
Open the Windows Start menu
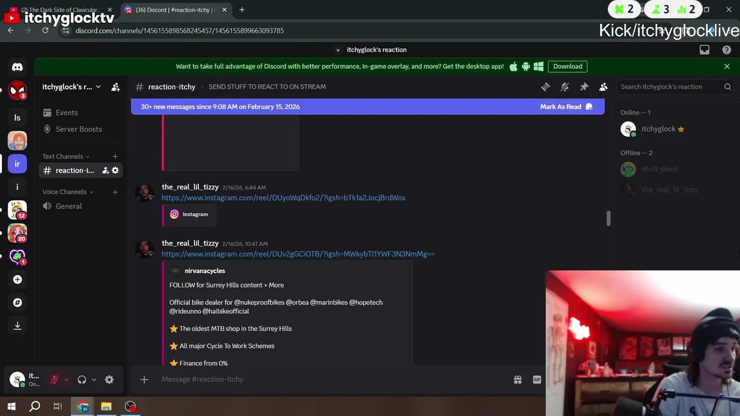coord(12,407)
